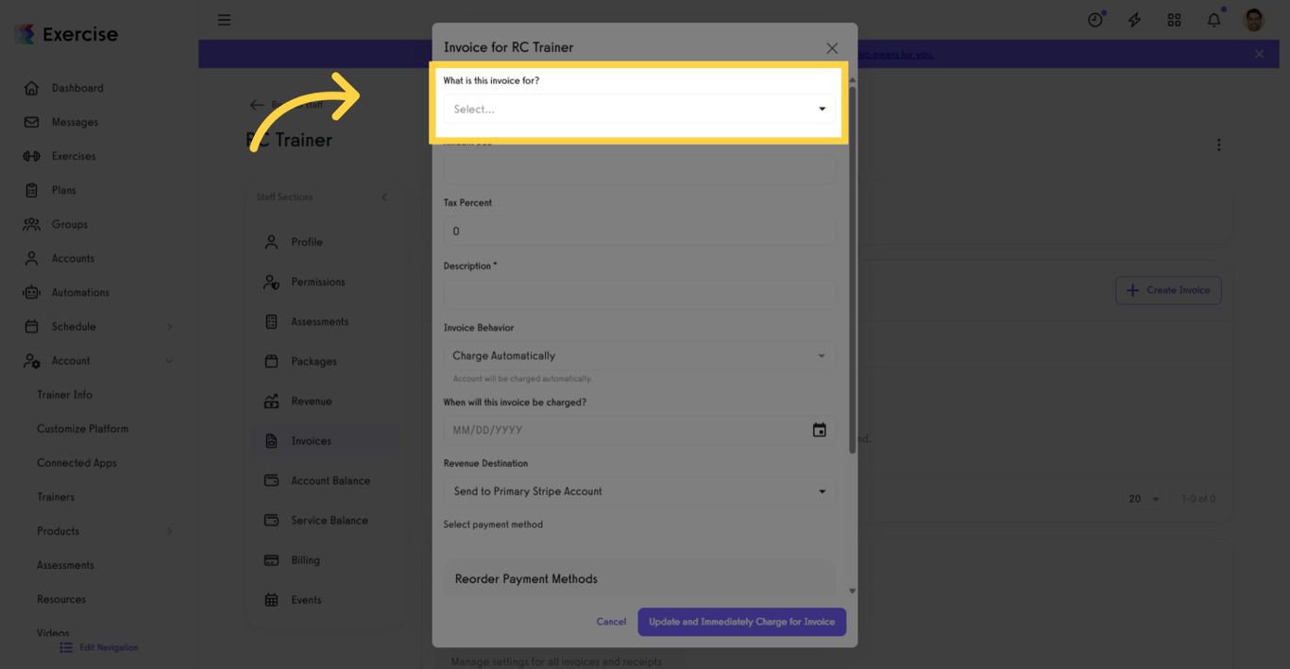Go to Dashboard in sidebar
This screenshot has height=669, width=1290.
77,88
